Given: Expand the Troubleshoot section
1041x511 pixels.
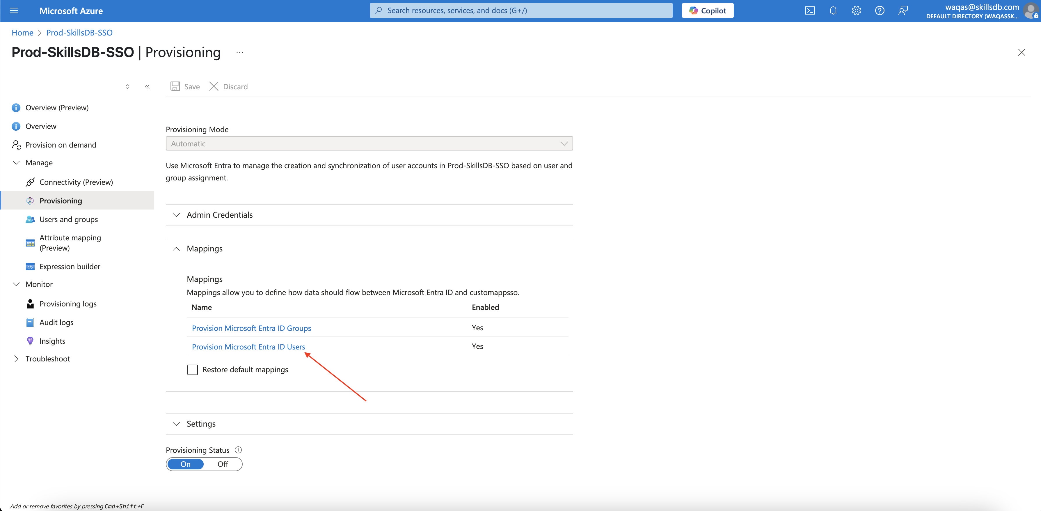Looking at the screenshot, I should [16, 359].
